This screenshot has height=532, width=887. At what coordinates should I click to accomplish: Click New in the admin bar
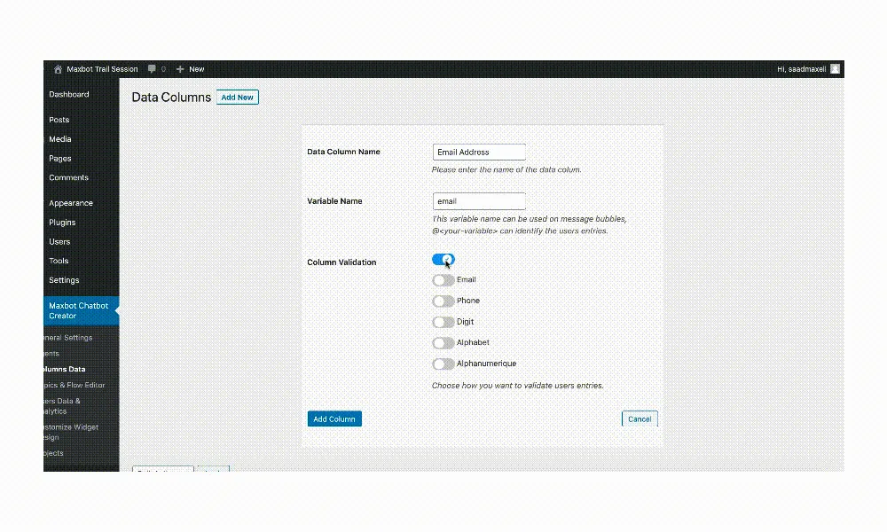197,69
